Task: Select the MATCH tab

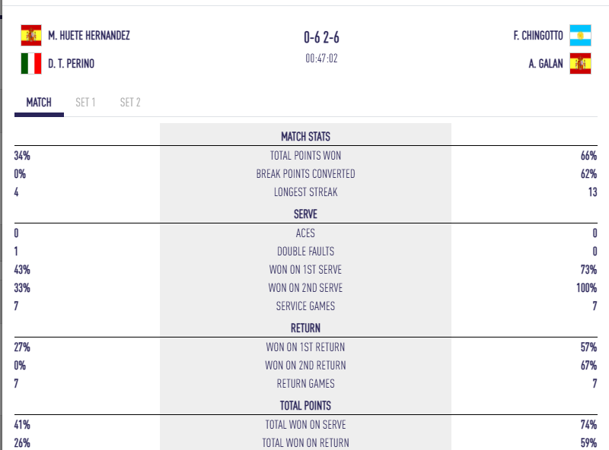Action: tap(39, 103)
